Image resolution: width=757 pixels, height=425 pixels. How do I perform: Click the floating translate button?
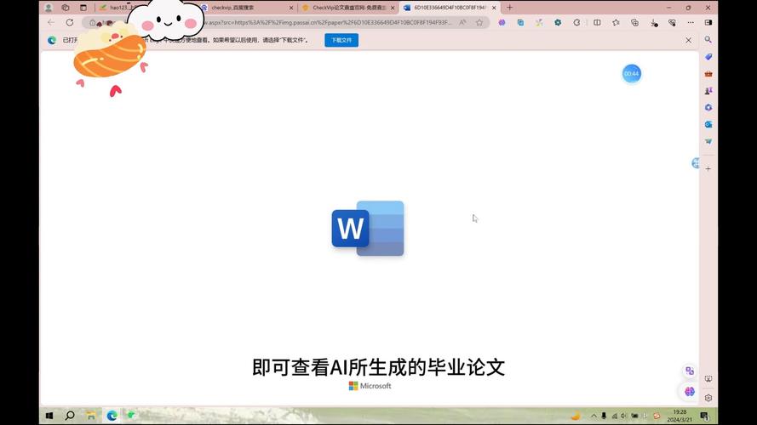(x=690, y=371)
